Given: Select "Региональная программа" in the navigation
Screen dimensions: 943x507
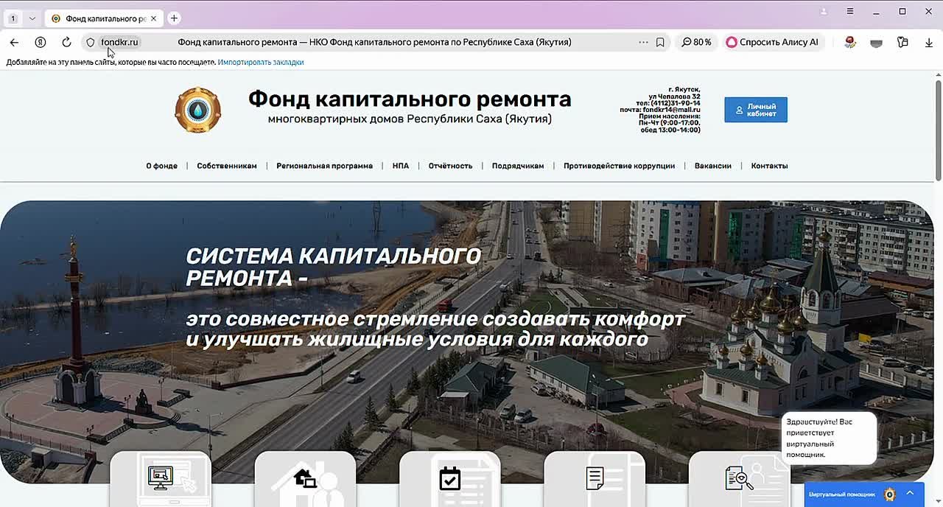Looking at the screenshot, I should pyautogui.click(x=324, y=166).
